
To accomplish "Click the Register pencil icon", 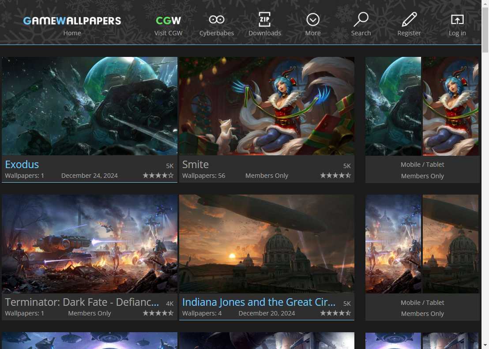I will tap(409, 19).
